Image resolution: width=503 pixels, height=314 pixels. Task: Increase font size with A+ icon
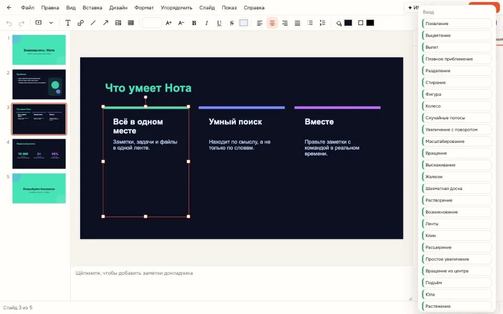pyautogui.click(x=169, y=23)
